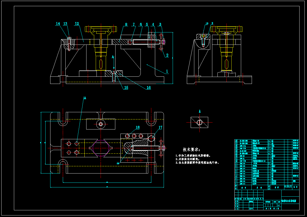Select part balloon number 6
The height and width of the screenshot is (217, 307).
141,24
